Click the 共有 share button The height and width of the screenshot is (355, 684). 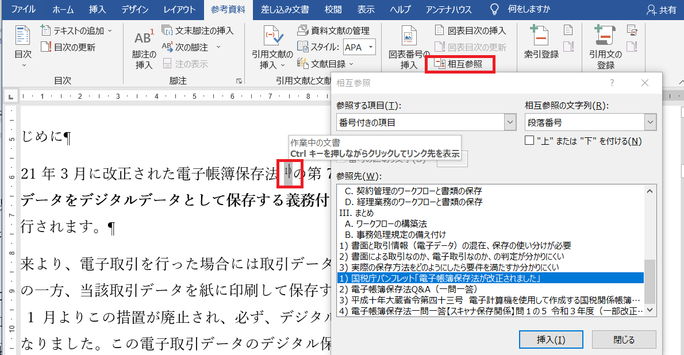[661, 10]
